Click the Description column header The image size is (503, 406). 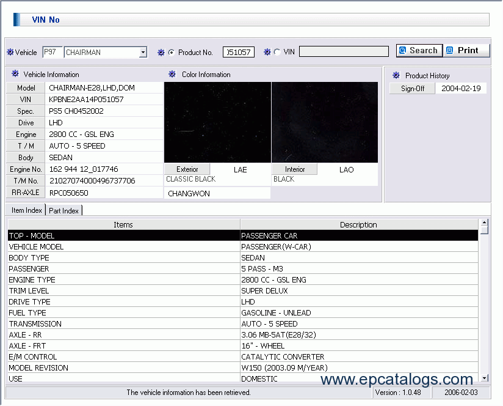click(x=359, y=224)
